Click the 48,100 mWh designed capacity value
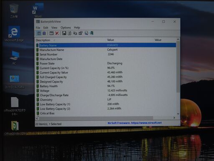 click(115, 81)
